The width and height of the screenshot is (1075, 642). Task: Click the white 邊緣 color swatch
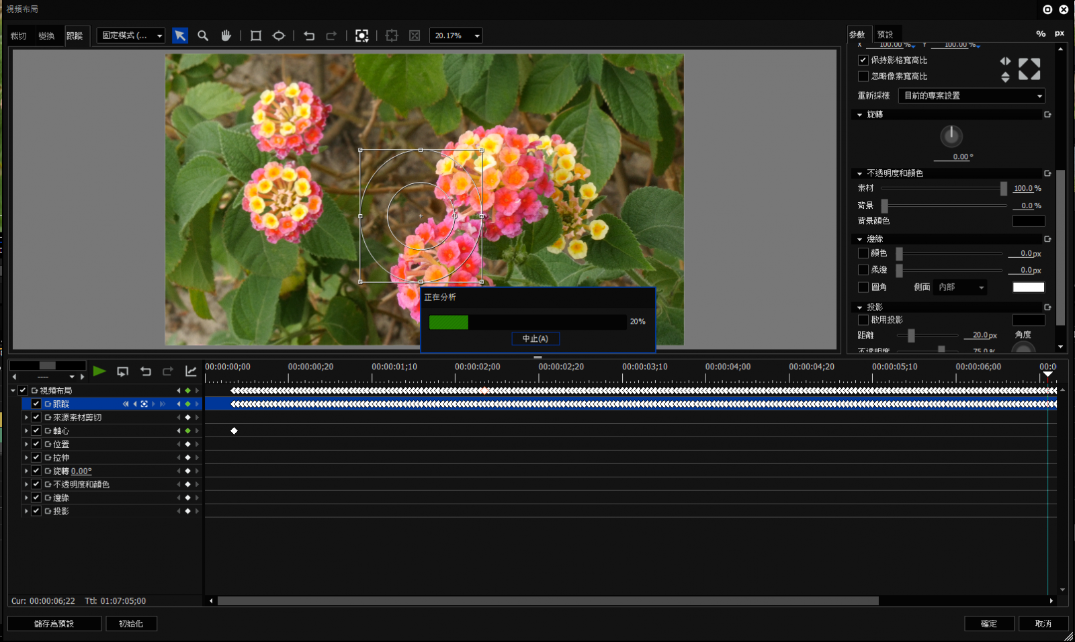1028,287
